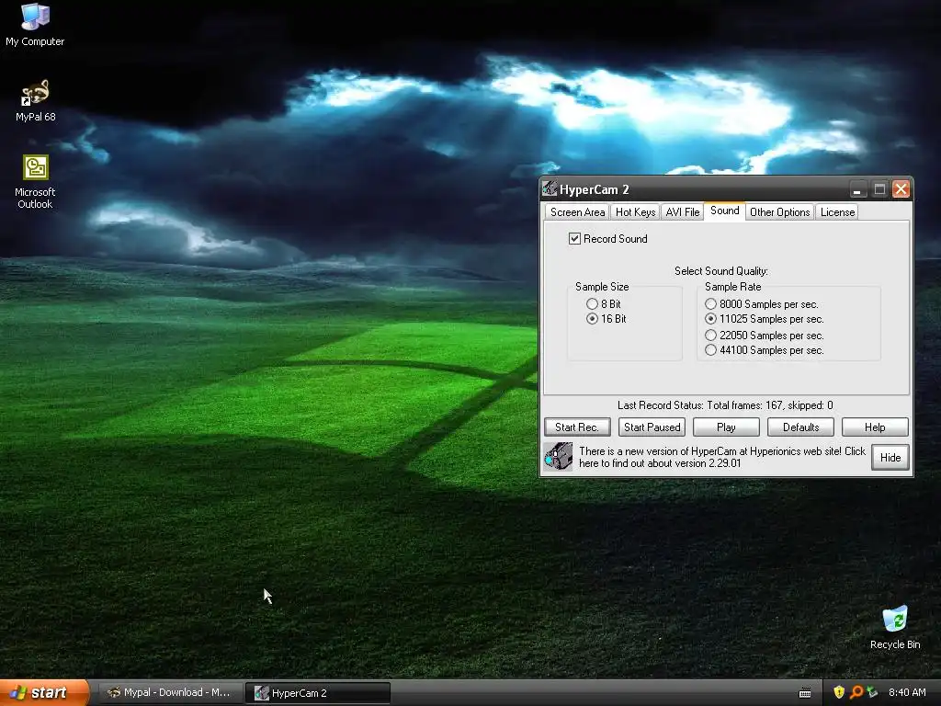Choose 44100 Samples per sec.
The height and width of the screenshot is (706, 941).
710,350
